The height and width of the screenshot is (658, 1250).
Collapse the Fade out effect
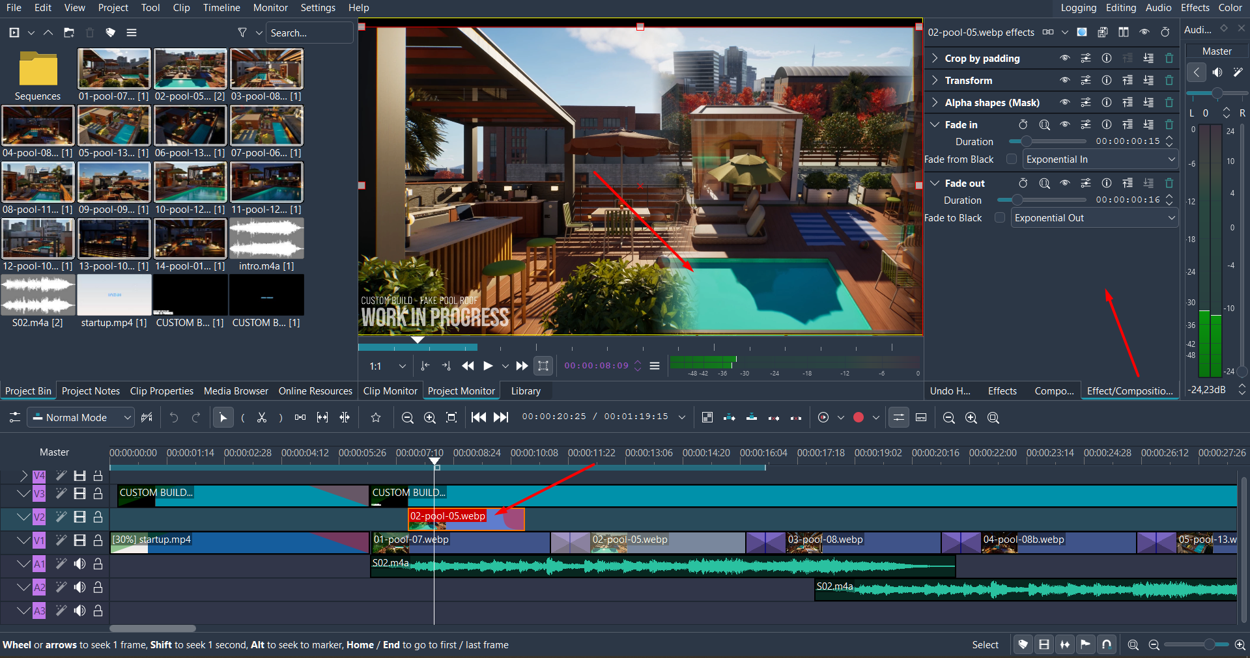[x=935, y=183]
